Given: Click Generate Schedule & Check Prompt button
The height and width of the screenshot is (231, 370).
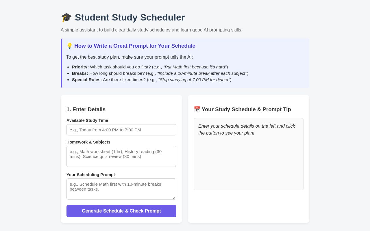Looking at the screenshot, I should 121,211.
